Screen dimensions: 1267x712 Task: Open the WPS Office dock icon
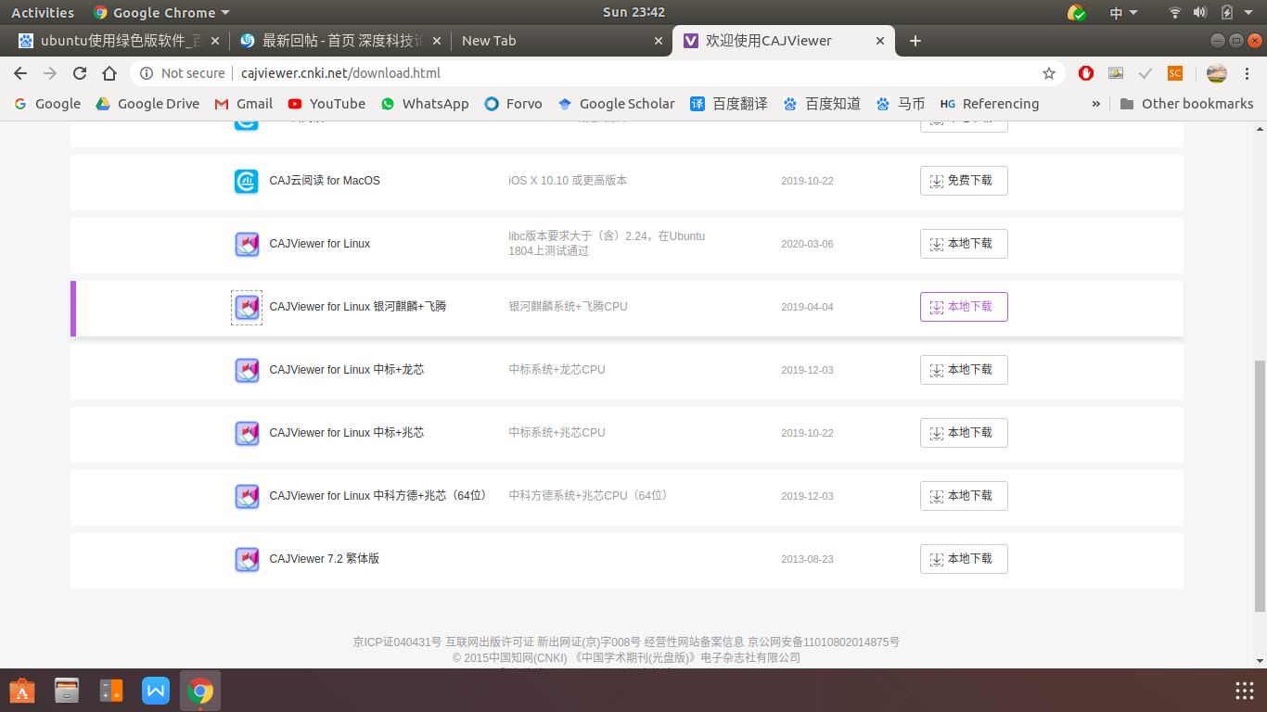click(x=156, y=691)
